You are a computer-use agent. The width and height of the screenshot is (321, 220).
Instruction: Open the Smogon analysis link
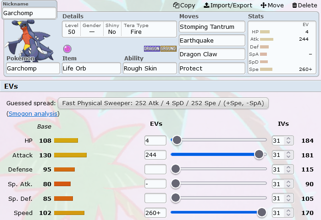click(33, 113)
